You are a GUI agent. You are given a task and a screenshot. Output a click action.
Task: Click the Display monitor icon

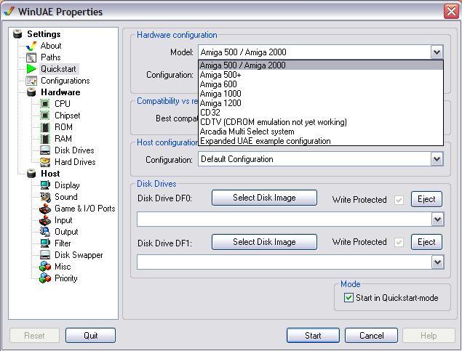(45, 185)
